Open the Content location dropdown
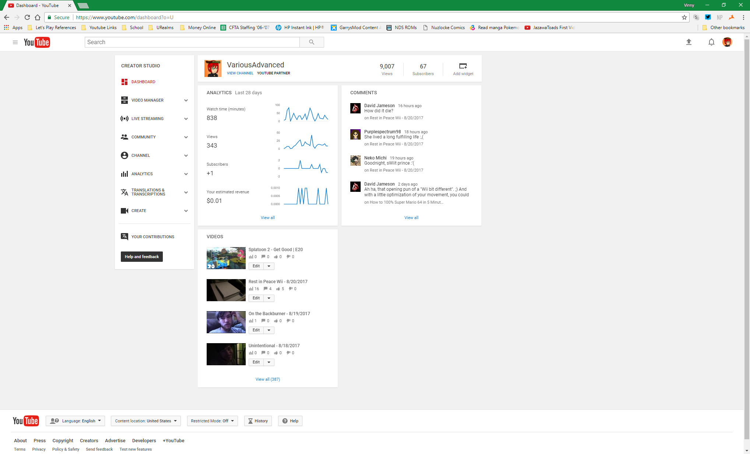750x454 pixels. [146, 421]
